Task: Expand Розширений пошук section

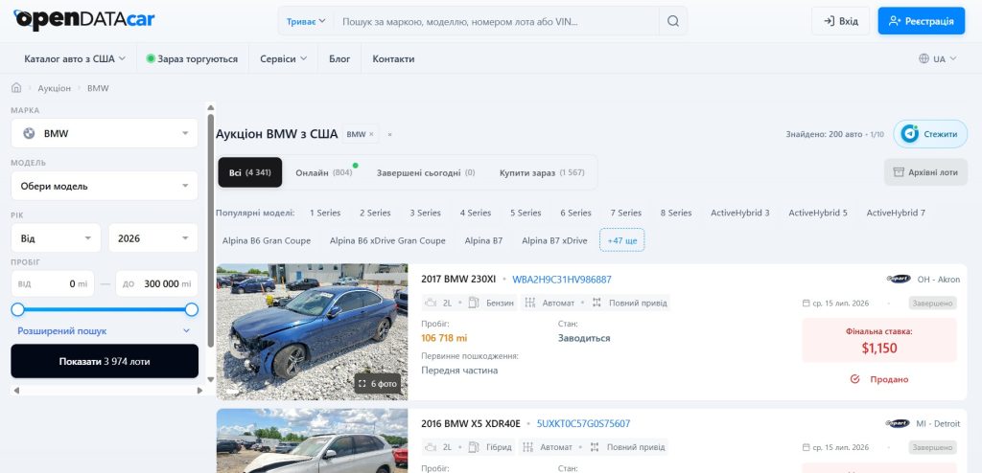Action: (x=104, y=331)
